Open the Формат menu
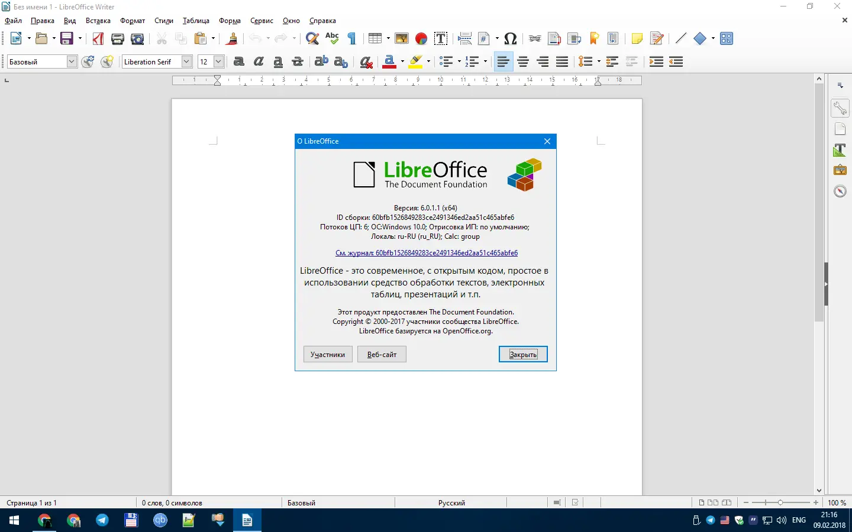The image size is (852, 532). 132,21
